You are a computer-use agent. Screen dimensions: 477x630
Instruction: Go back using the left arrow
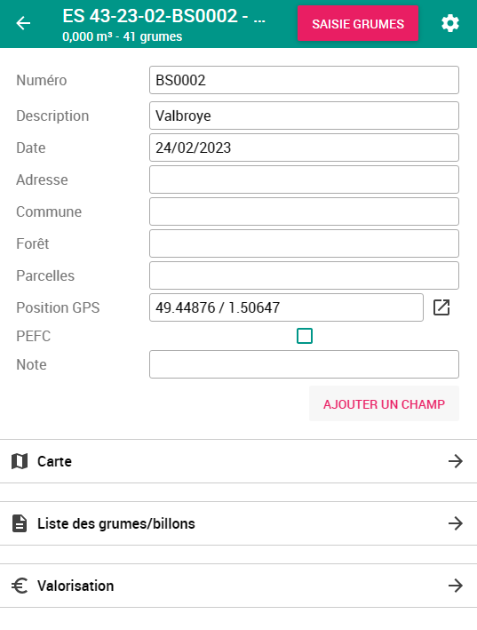(23, 23)
